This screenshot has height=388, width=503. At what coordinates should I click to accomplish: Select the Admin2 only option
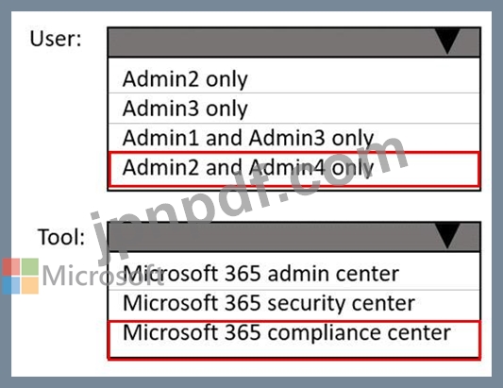click(293, 78)
